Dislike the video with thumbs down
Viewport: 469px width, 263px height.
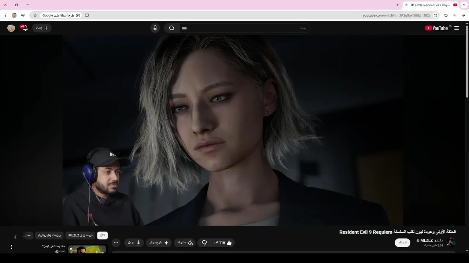click(x=204, y=243)
